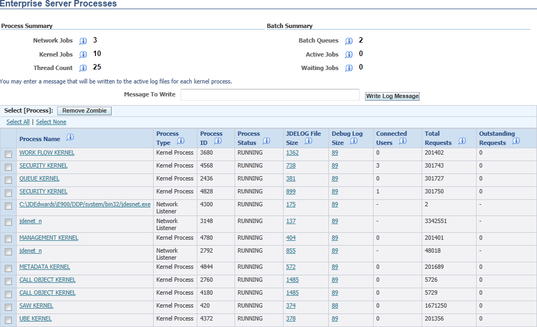Select total requests value 1671250
537x327 pixels.
436,306
